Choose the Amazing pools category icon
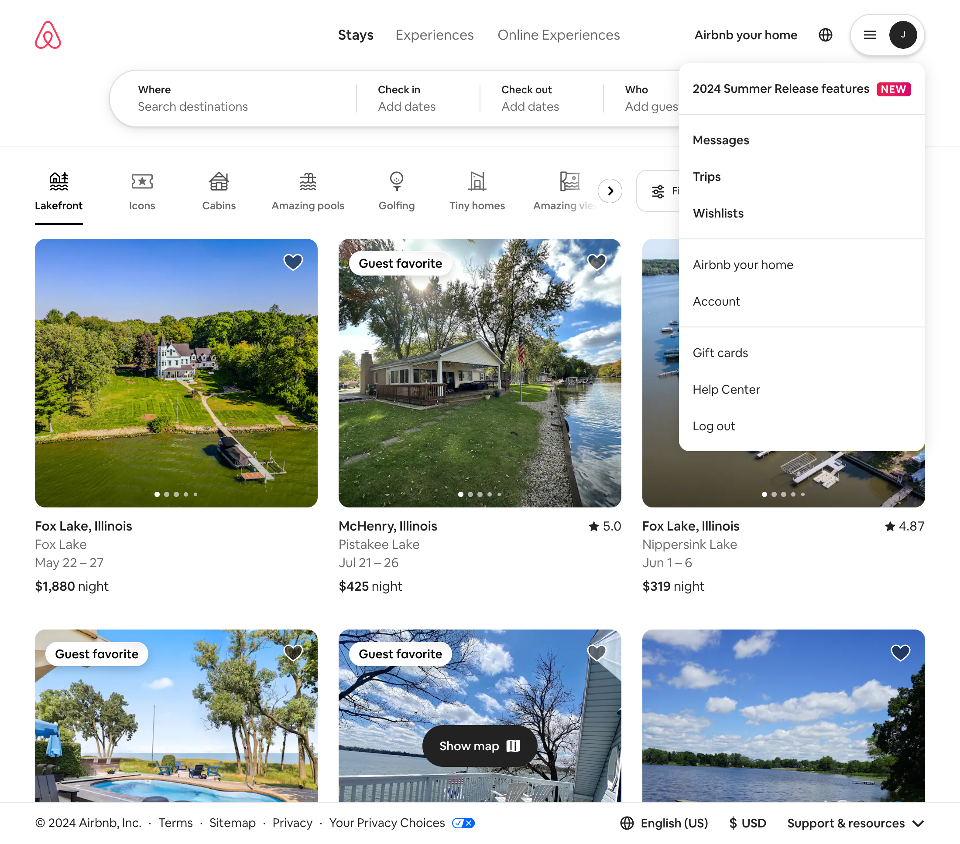 (x=308, y=181)
